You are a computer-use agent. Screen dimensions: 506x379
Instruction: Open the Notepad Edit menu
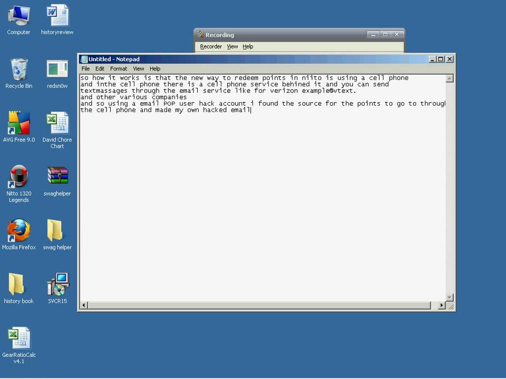[100, 68]
